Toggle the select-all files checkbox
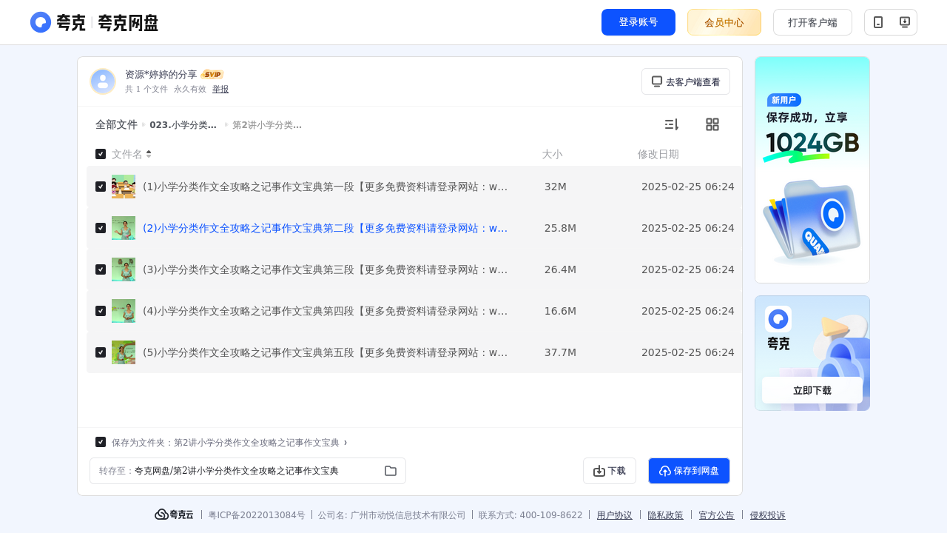The width and height of the screenshot is (947, 533). click(x=101, y=154)
